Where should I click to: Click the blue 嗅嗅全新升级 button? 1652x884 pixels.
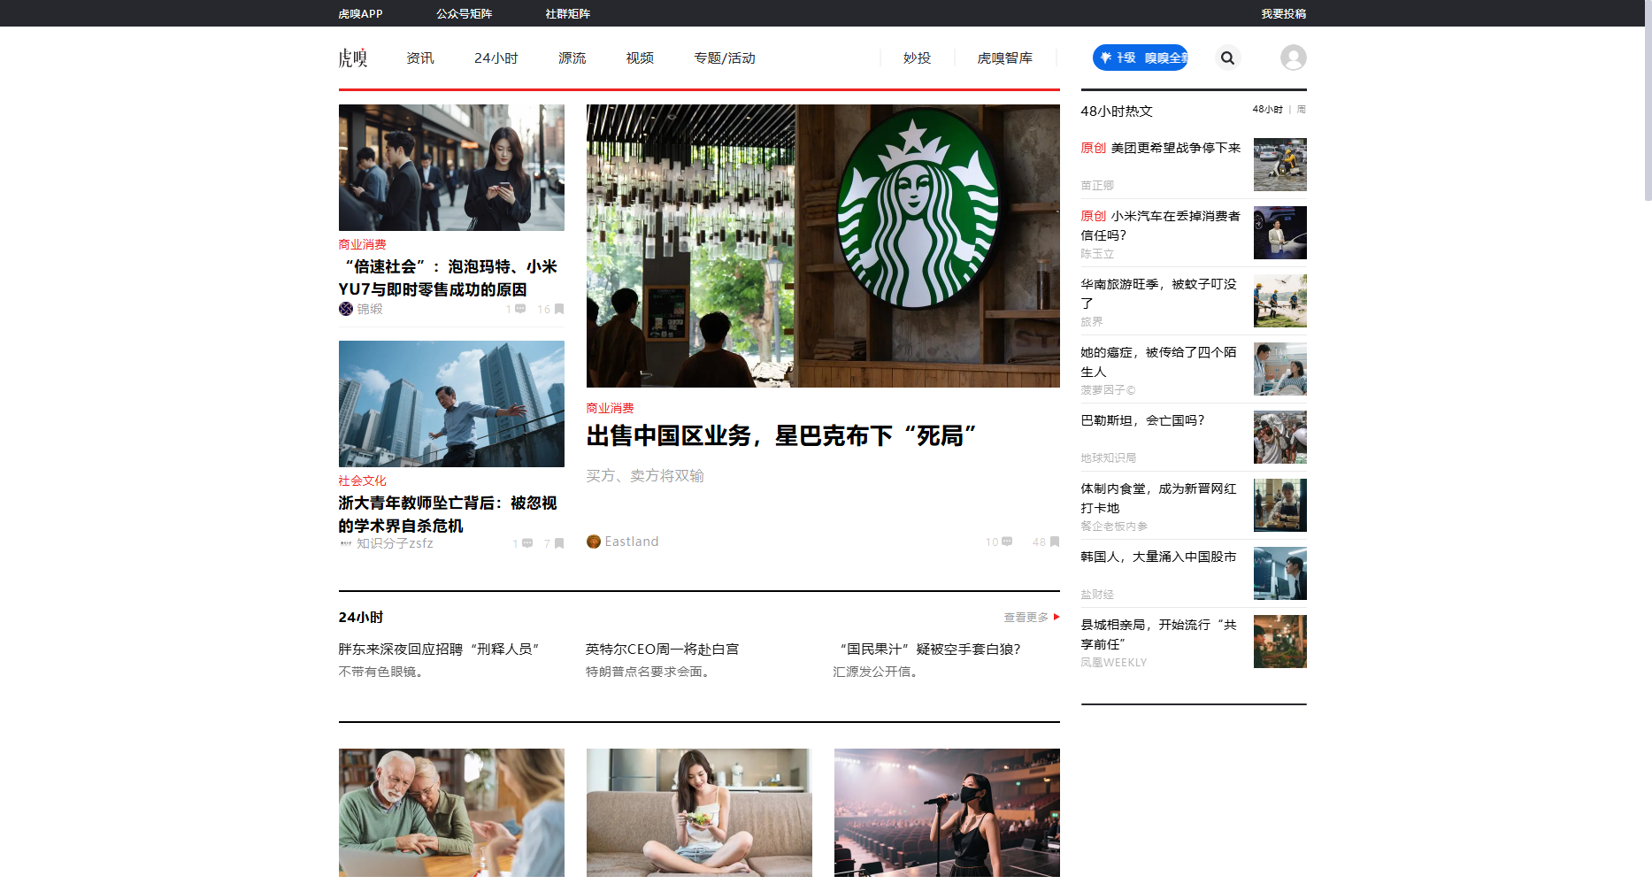[1140, 58]
